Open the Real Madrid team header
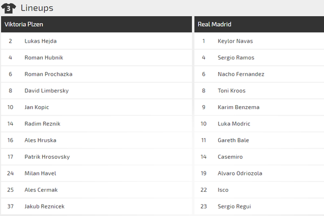The width and height of the screenshot is (324, 216). 259,24
